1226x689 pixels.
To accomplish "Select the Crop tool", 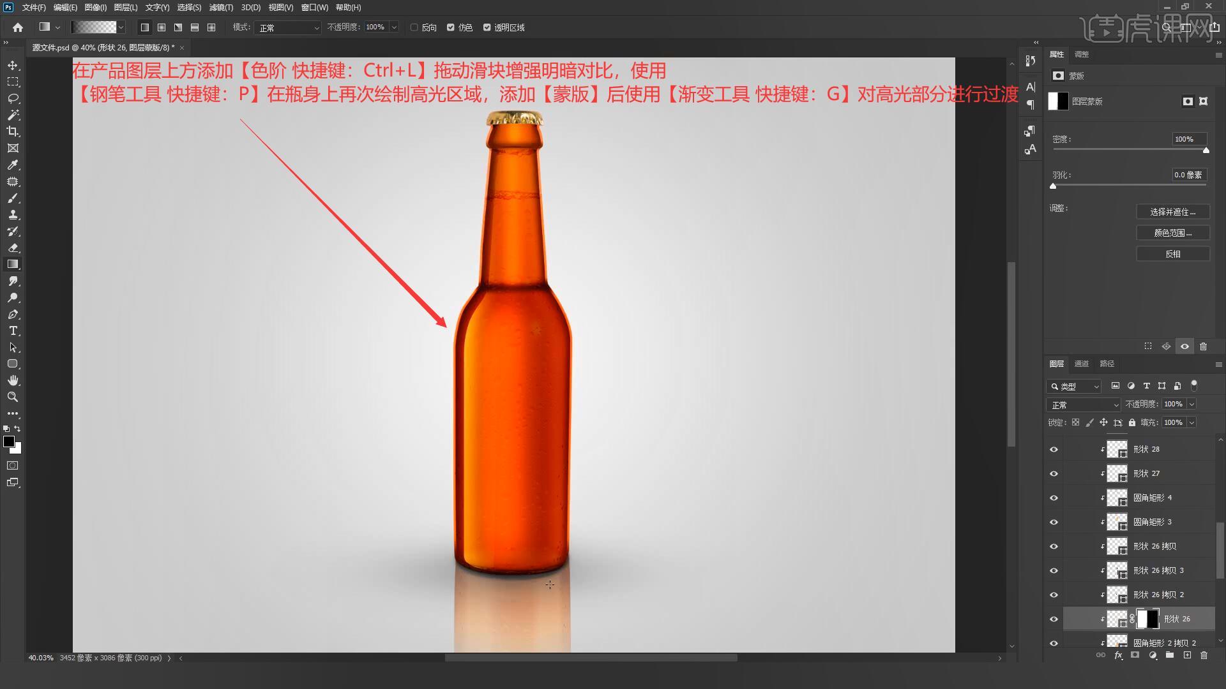I will (x=13, y=131).
